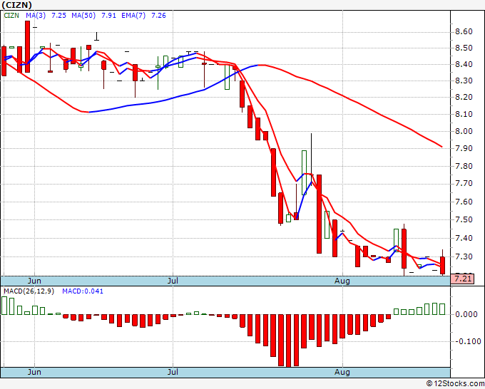
Task: Click the EMA(7) value 7.26
Action: 158,16
